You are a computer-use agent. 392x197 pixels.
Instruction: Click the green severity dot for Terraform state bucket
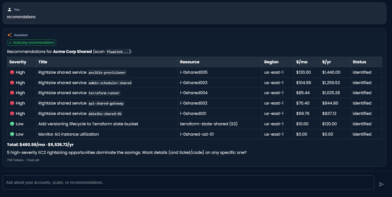click(x=12, y=124)
